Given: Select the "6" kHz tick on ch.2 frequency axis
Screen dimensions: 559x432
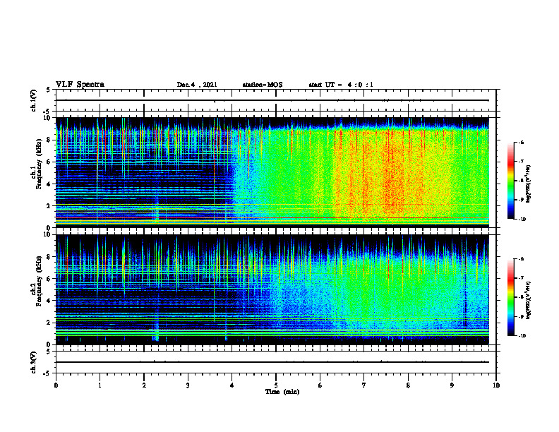Looking at the screenshot, I should click(x=49, y=279).
